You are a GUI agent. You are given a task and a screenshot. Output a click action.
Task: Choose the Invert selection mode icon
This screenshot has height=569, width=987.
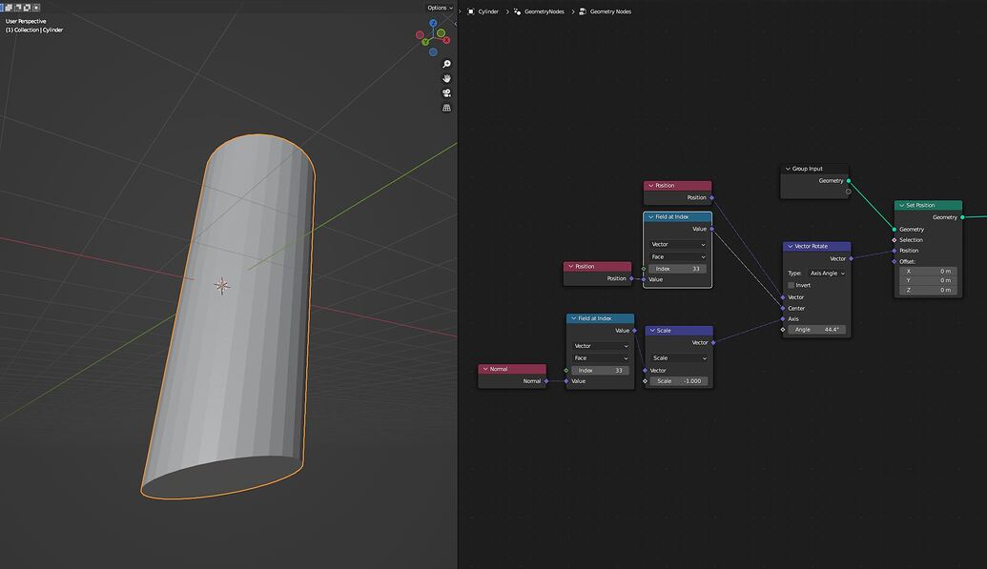pyautogui.click(x=27, y=8)
